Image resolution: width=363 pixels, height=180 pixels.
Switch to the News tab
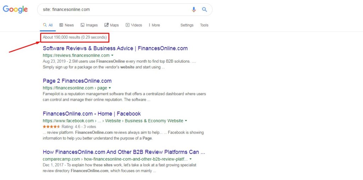pos(66,25)
